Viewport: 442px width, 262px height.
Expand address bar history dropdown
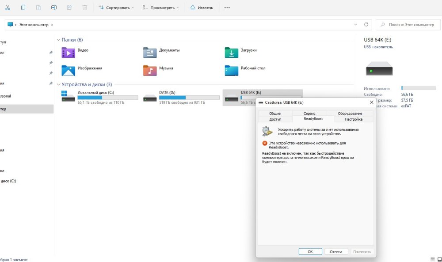point(356,25)
